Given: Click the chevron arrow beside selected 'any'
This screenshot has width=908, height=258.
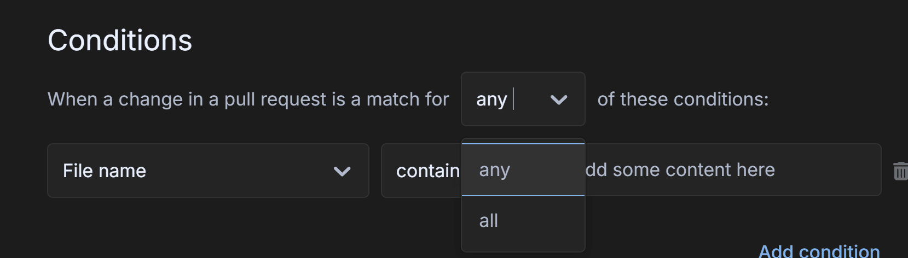Looking at the screenshot, I should coord(558,99).
